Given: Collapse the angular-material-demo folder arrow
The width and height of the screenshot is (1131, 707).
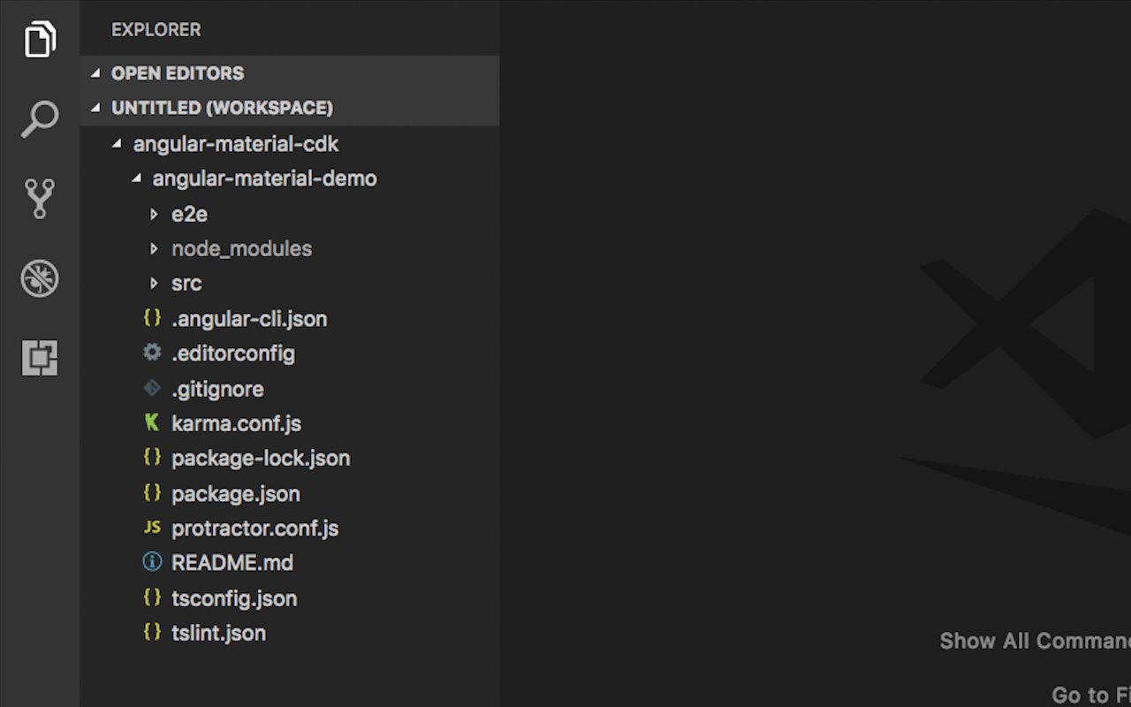Looking at the screenshot, I should pyautogui.click(x=136, y=179).
